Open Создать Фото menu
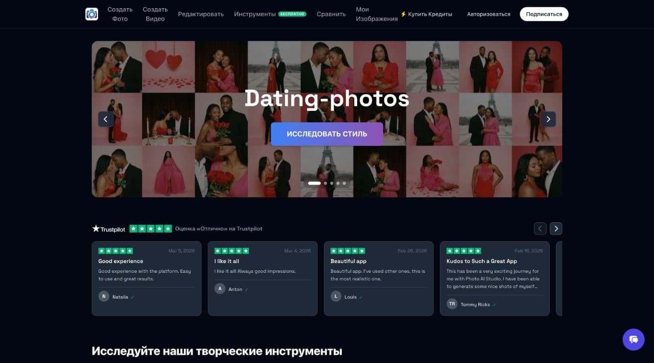The height and width of the screenshot is (363, 654). click(120, 14)
